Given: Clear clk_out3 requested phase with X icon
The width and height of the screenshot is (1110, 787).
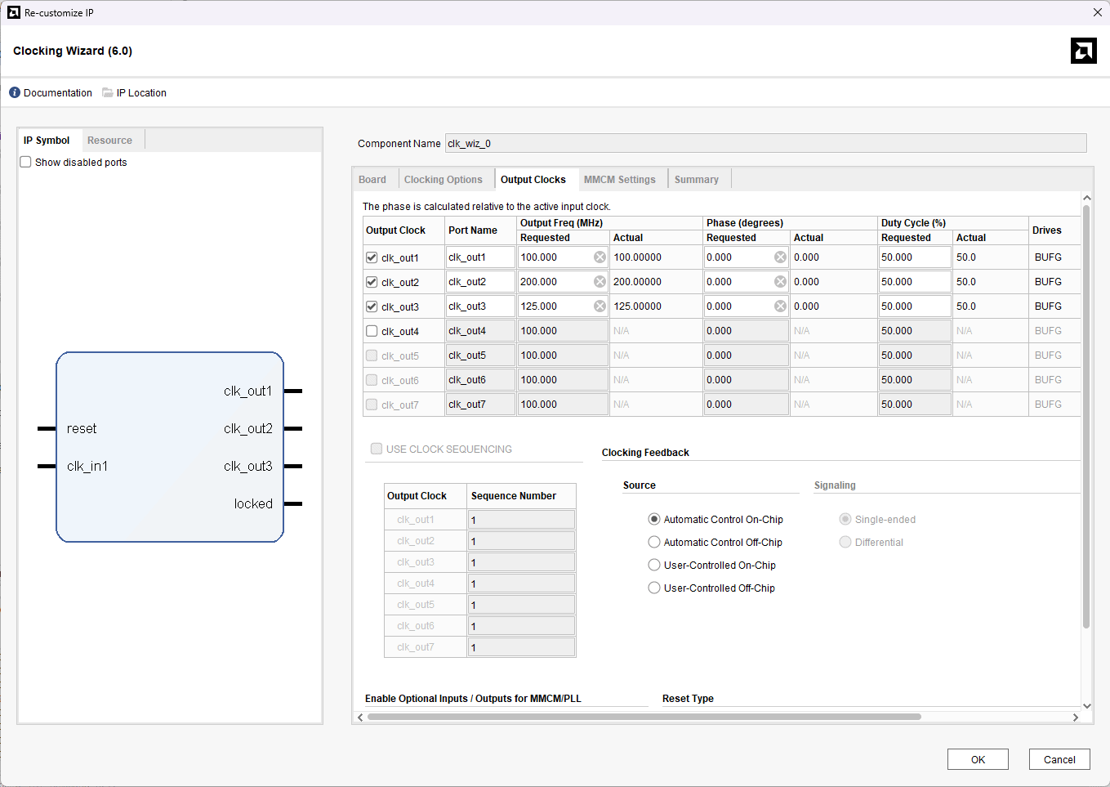Looking at the screenshot, I should tap(780, 306).
